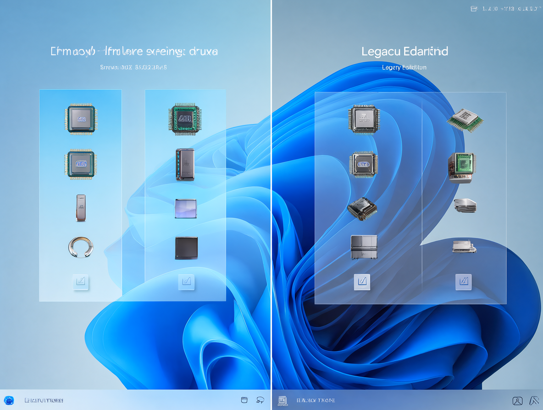Click the chart button under the black box

pos(186,282)
